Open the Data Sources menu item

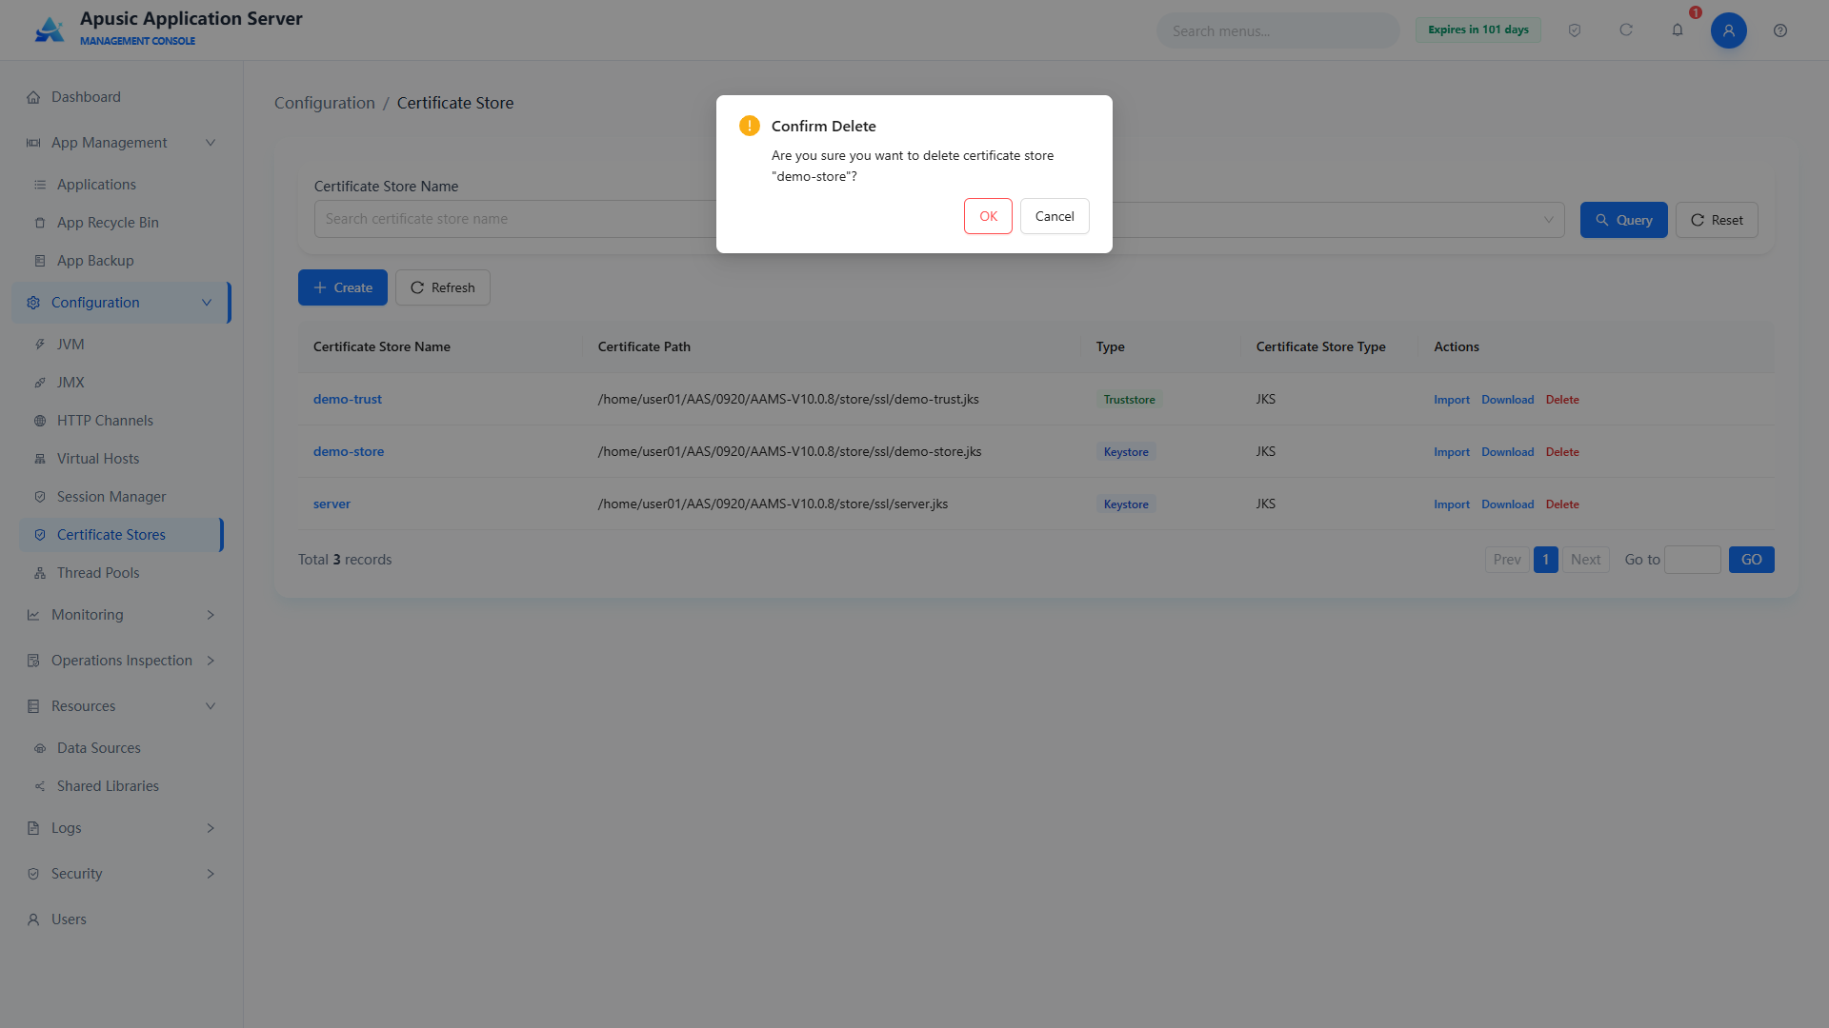(x=121, y=748)
